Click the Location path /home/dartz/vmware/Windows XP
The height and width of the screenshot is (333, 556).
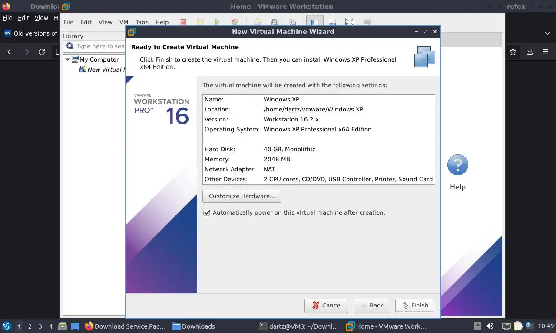pos(313,109)
